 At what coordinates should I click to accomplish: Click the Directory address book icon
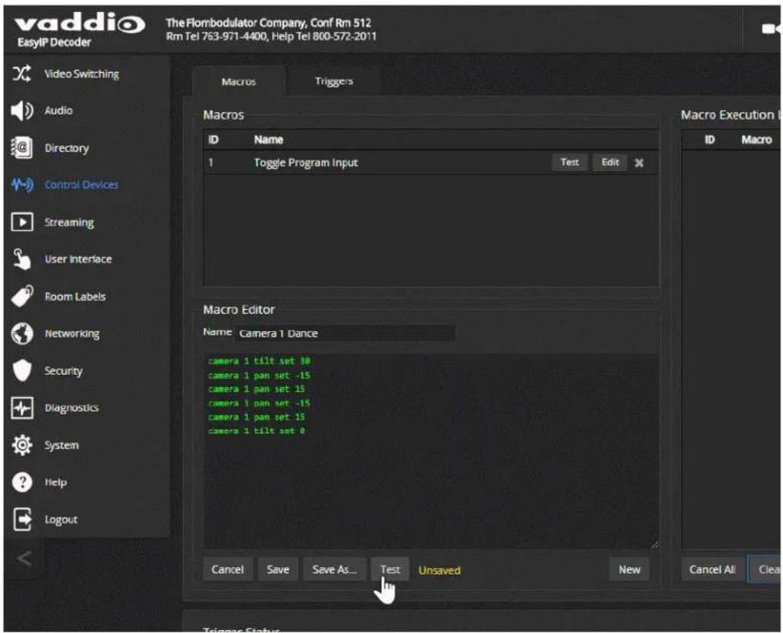(x=22, y=148)
